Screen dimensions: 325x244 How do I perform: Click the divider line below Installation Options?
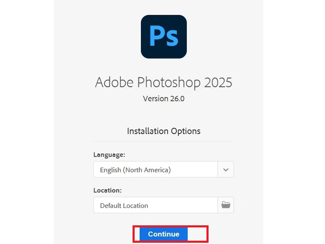coord(164,142)
